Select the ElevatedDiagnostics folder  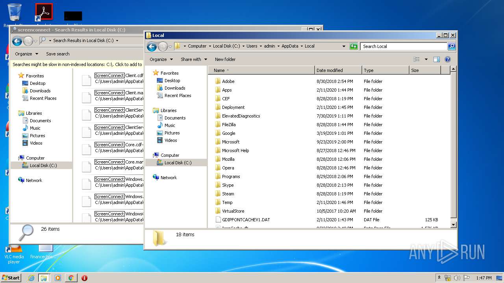pos(241,116)
